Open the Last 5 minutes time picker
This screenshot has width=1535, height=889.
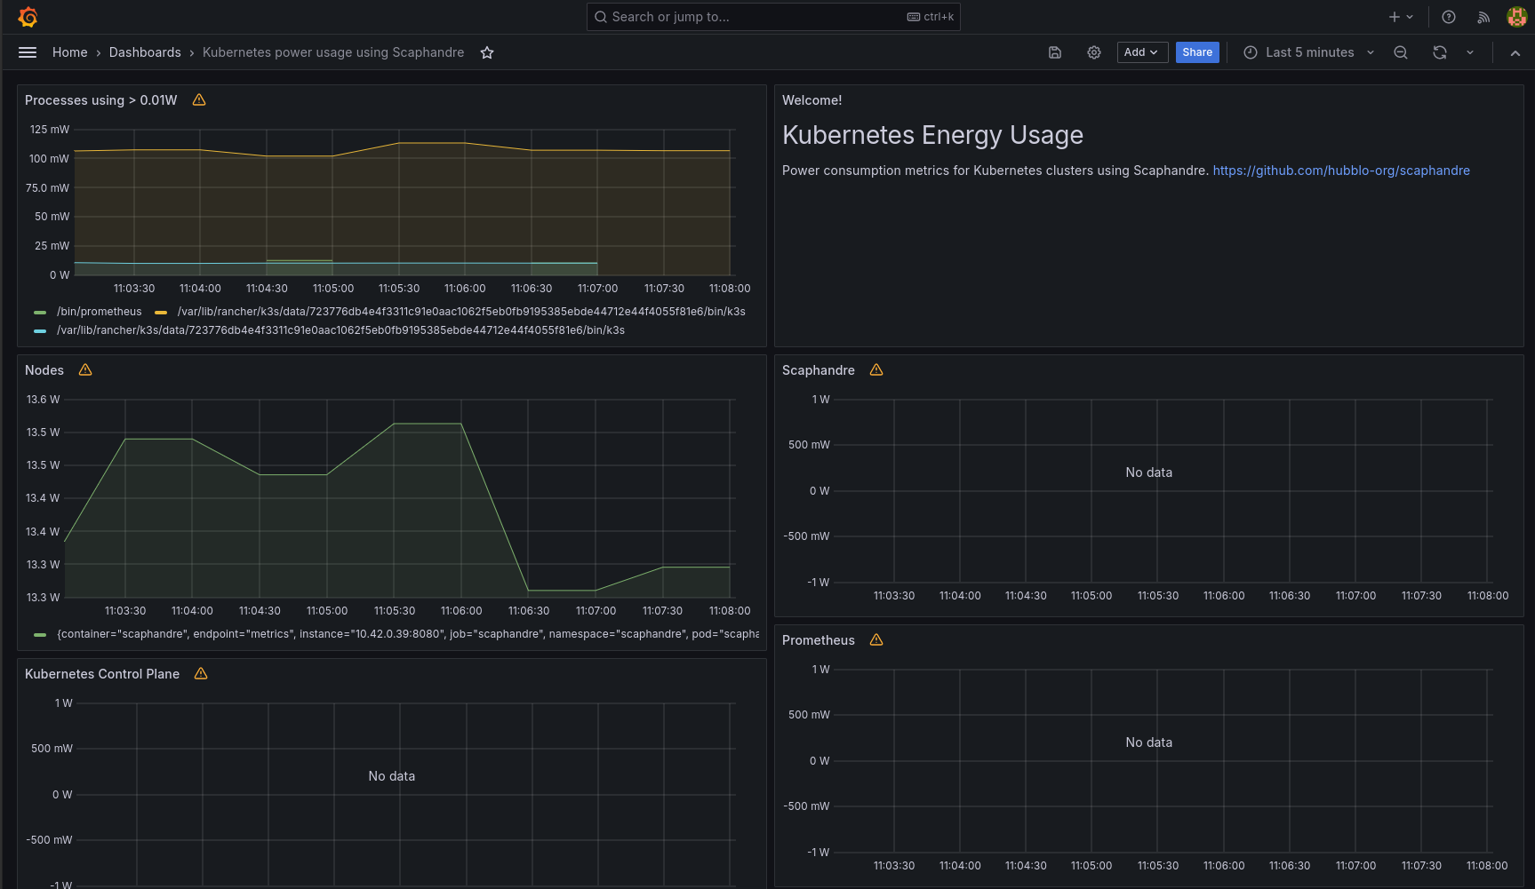tap(1309, 52)
